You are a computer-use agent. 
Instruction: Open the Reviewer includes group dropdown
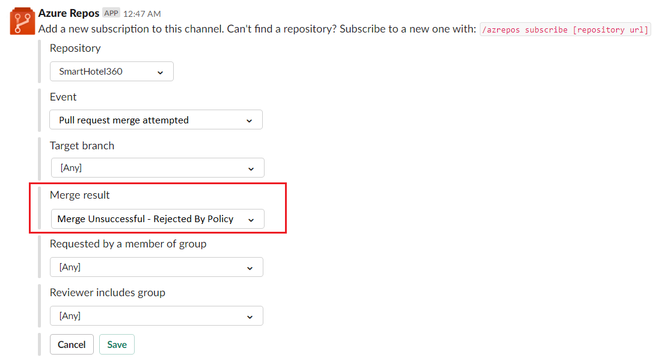click(156, 315)
